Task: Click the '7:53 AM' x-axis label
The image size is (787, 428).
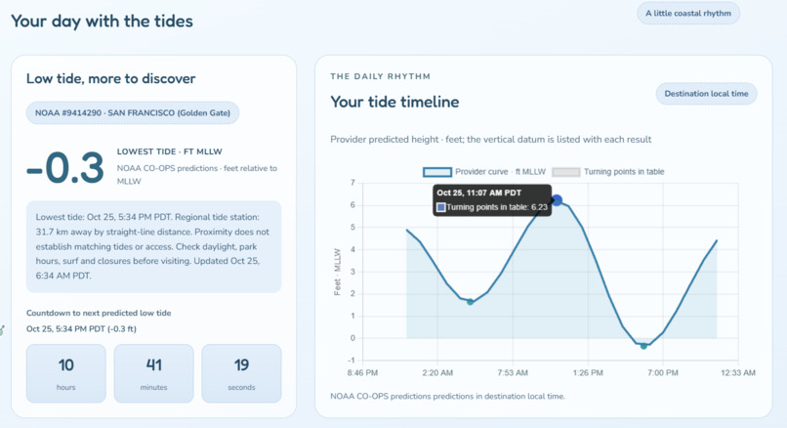Action: tap(513, 373)
